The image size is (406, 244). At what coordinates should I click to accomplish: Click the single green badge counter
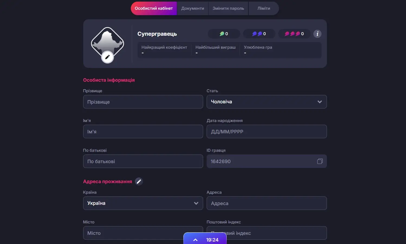tap(224, 34)
